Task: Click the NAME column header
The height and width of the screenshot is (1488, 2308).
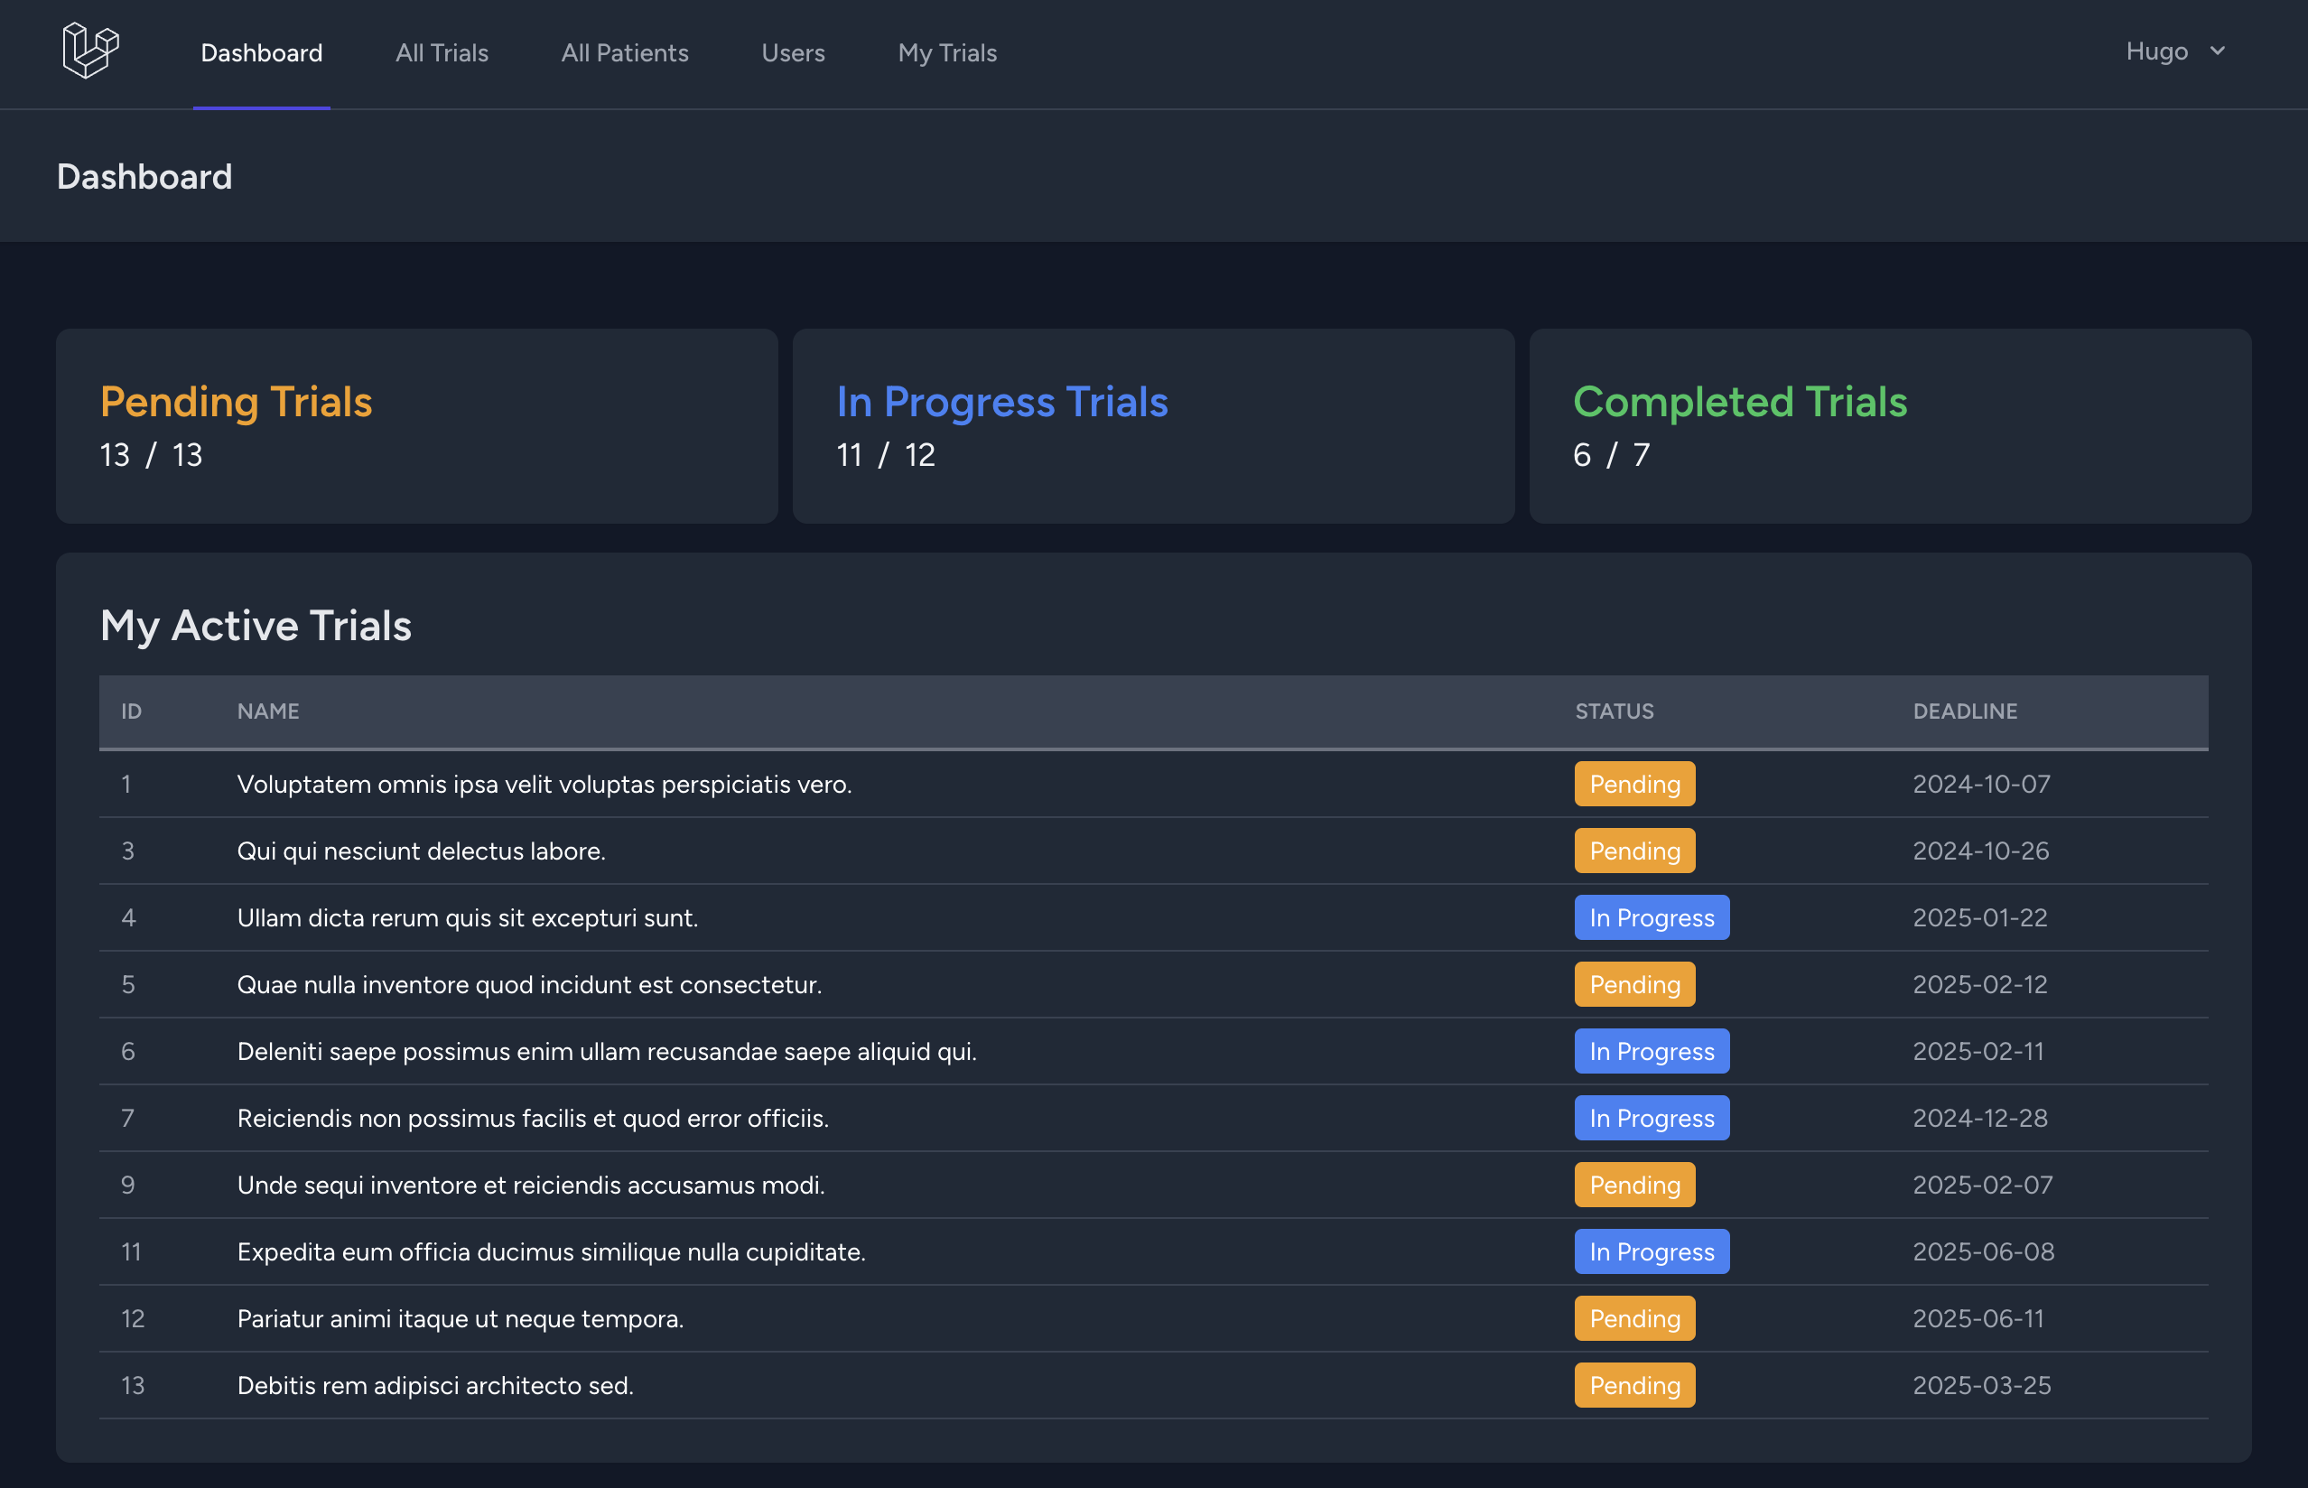Action: 267,711
